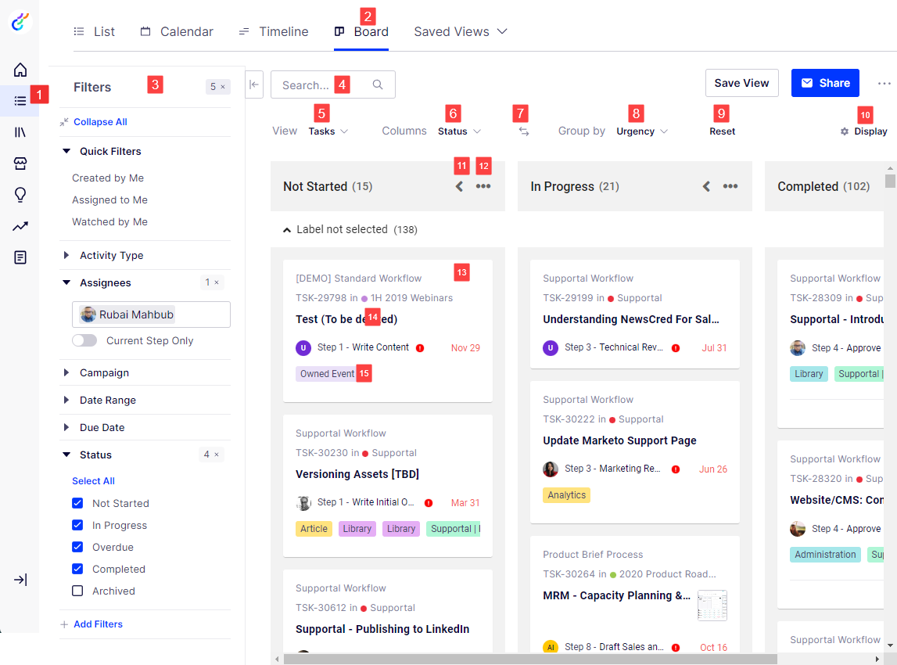Open the analytics trend icon in sidebar

[x=20, y=227]
